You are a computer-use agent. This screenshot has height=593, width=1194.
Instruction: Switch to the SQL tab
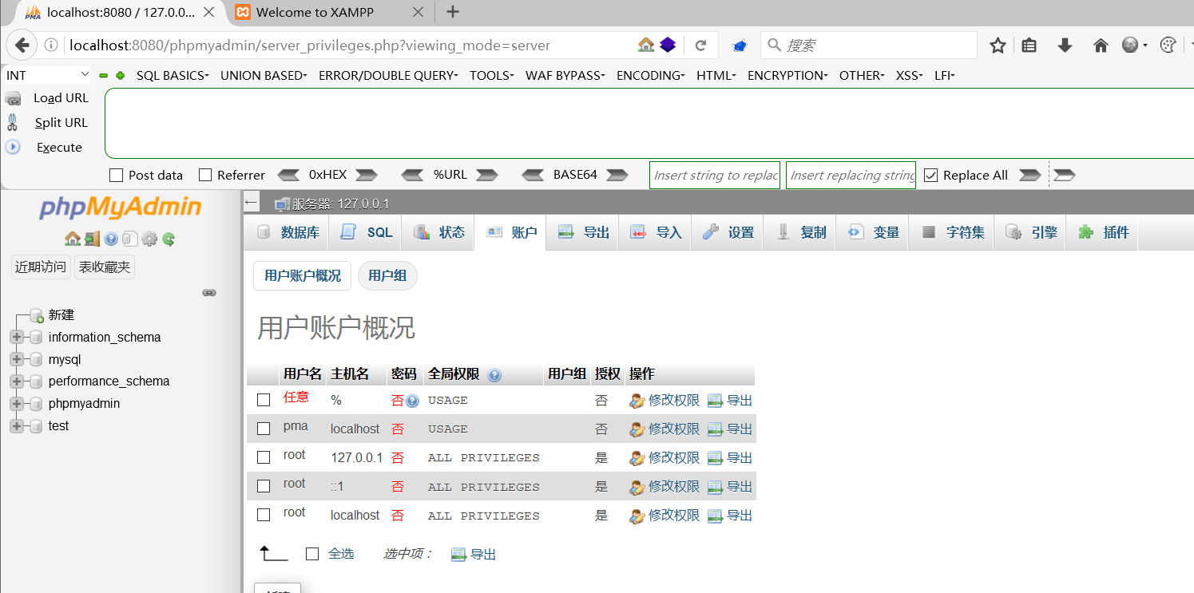(366, 232)
